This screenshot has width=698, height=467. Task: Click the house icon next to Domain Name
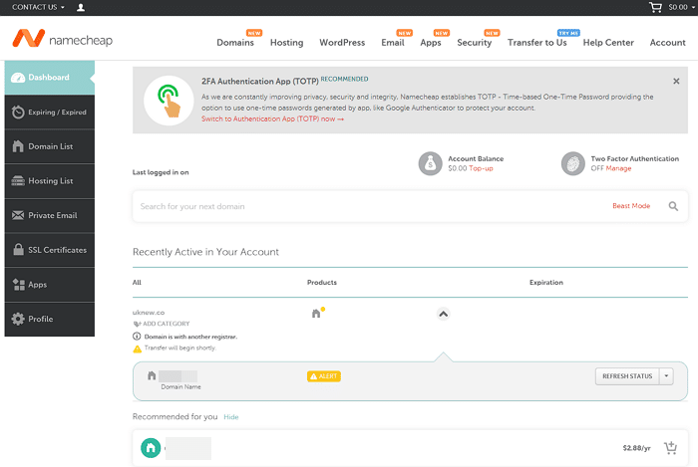point(152,375)
